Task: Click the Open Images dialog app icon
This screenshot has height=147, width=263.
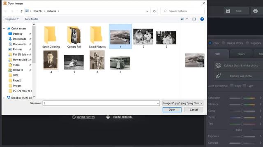Action: coord(5,3)
